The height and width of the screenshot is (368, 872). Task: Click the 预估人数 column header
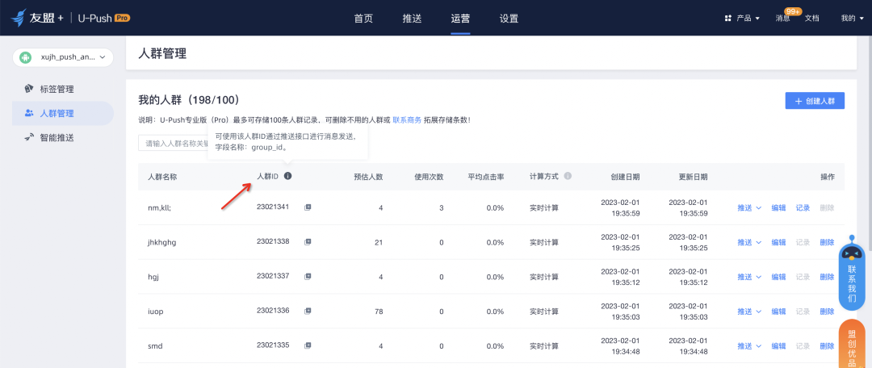(x=369, y=177)
